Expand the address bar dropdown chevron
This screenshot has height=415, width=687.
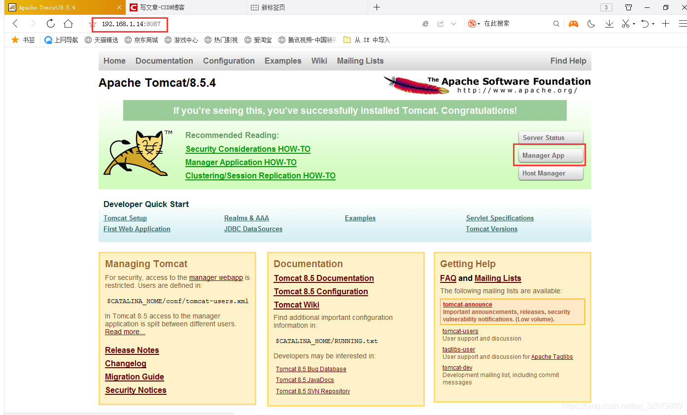tap(454, 24)
